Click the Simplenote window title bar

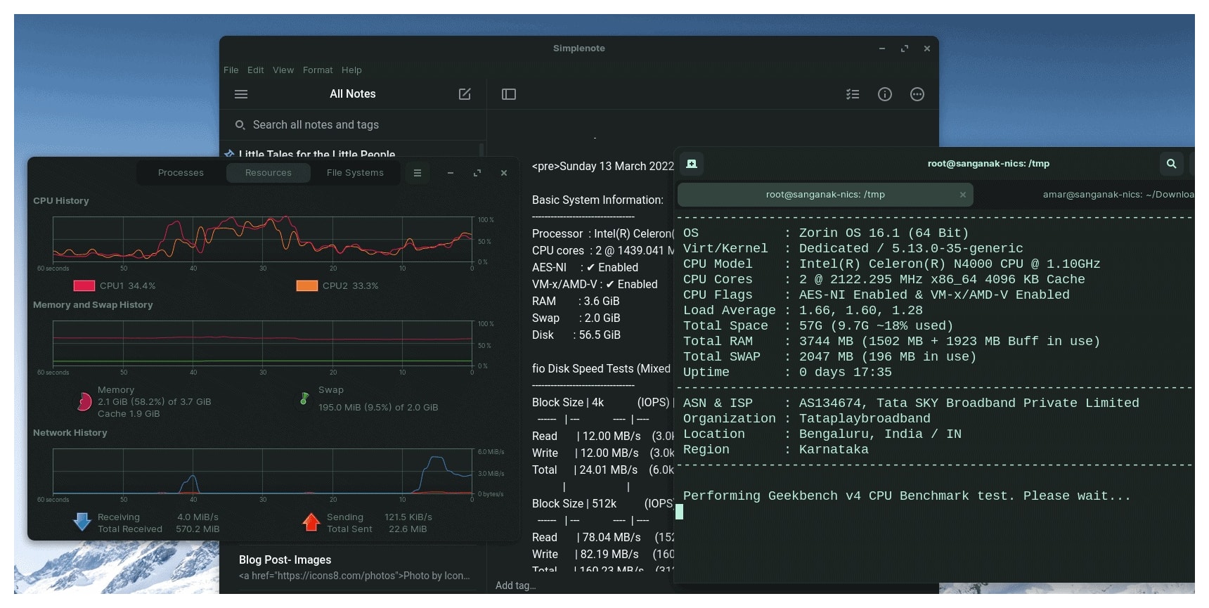click(578, 48)
